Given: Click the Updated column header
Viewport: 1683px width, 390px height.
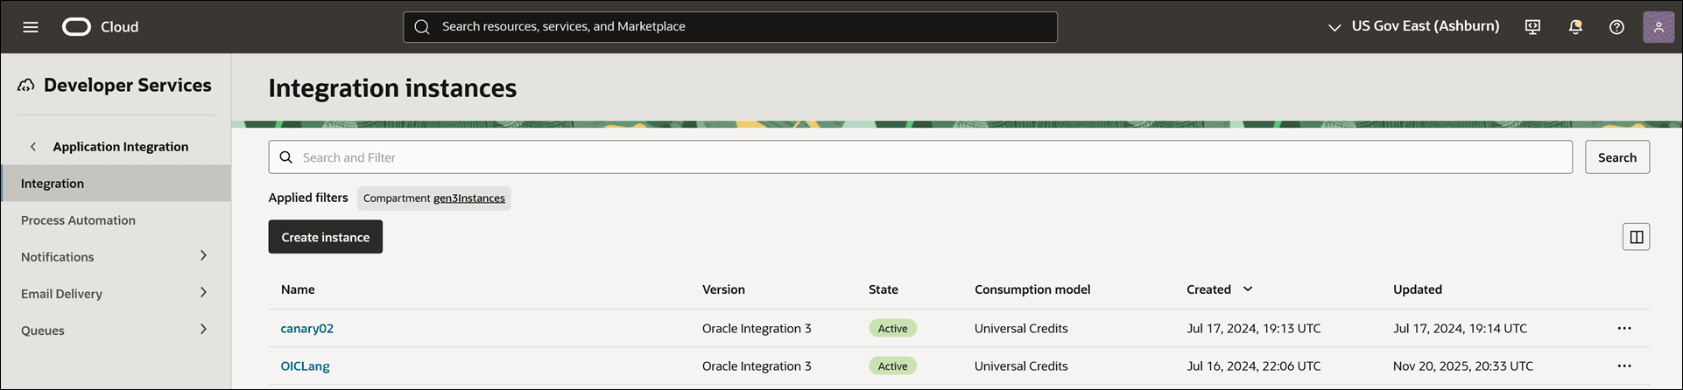Looking at the screenshot, I should [x=1418, y=289].
